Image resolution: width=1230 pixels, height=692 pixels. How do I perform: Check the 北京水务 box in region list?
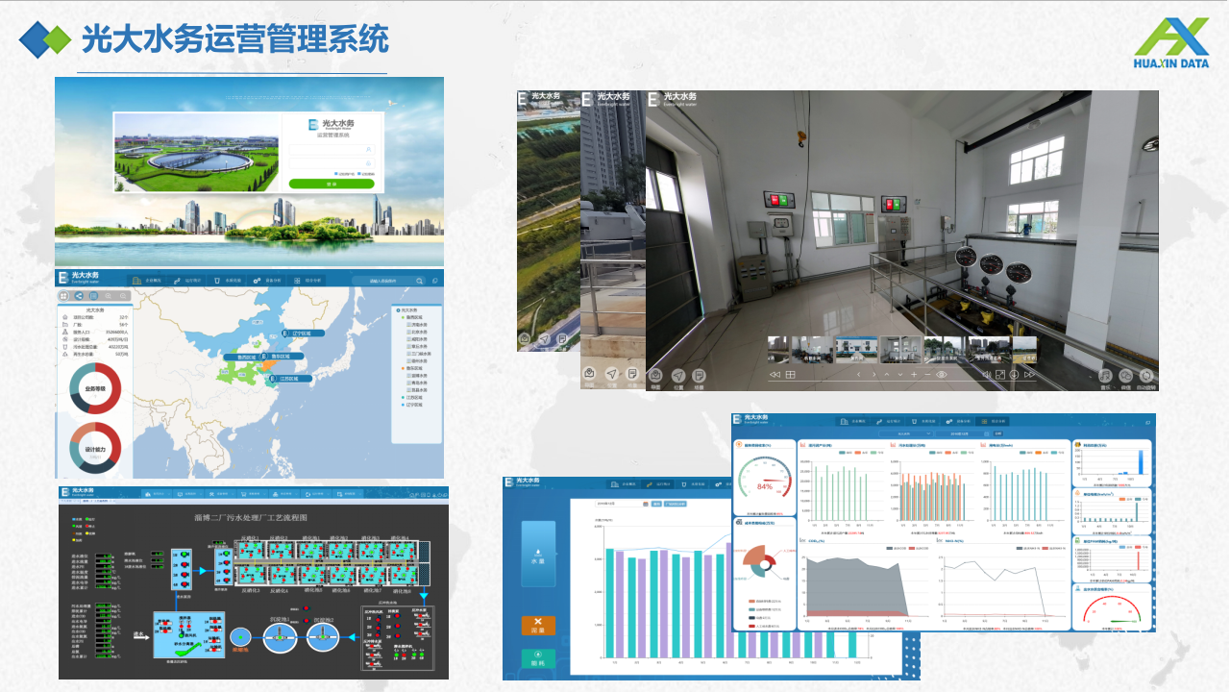pos(409,333)
